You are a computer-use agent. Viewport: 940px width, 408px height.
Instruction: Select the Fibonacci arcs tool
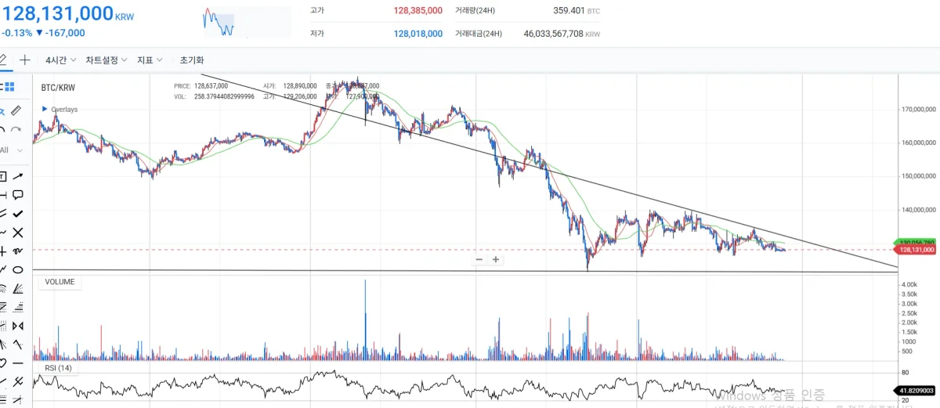[x=2, y=288]
